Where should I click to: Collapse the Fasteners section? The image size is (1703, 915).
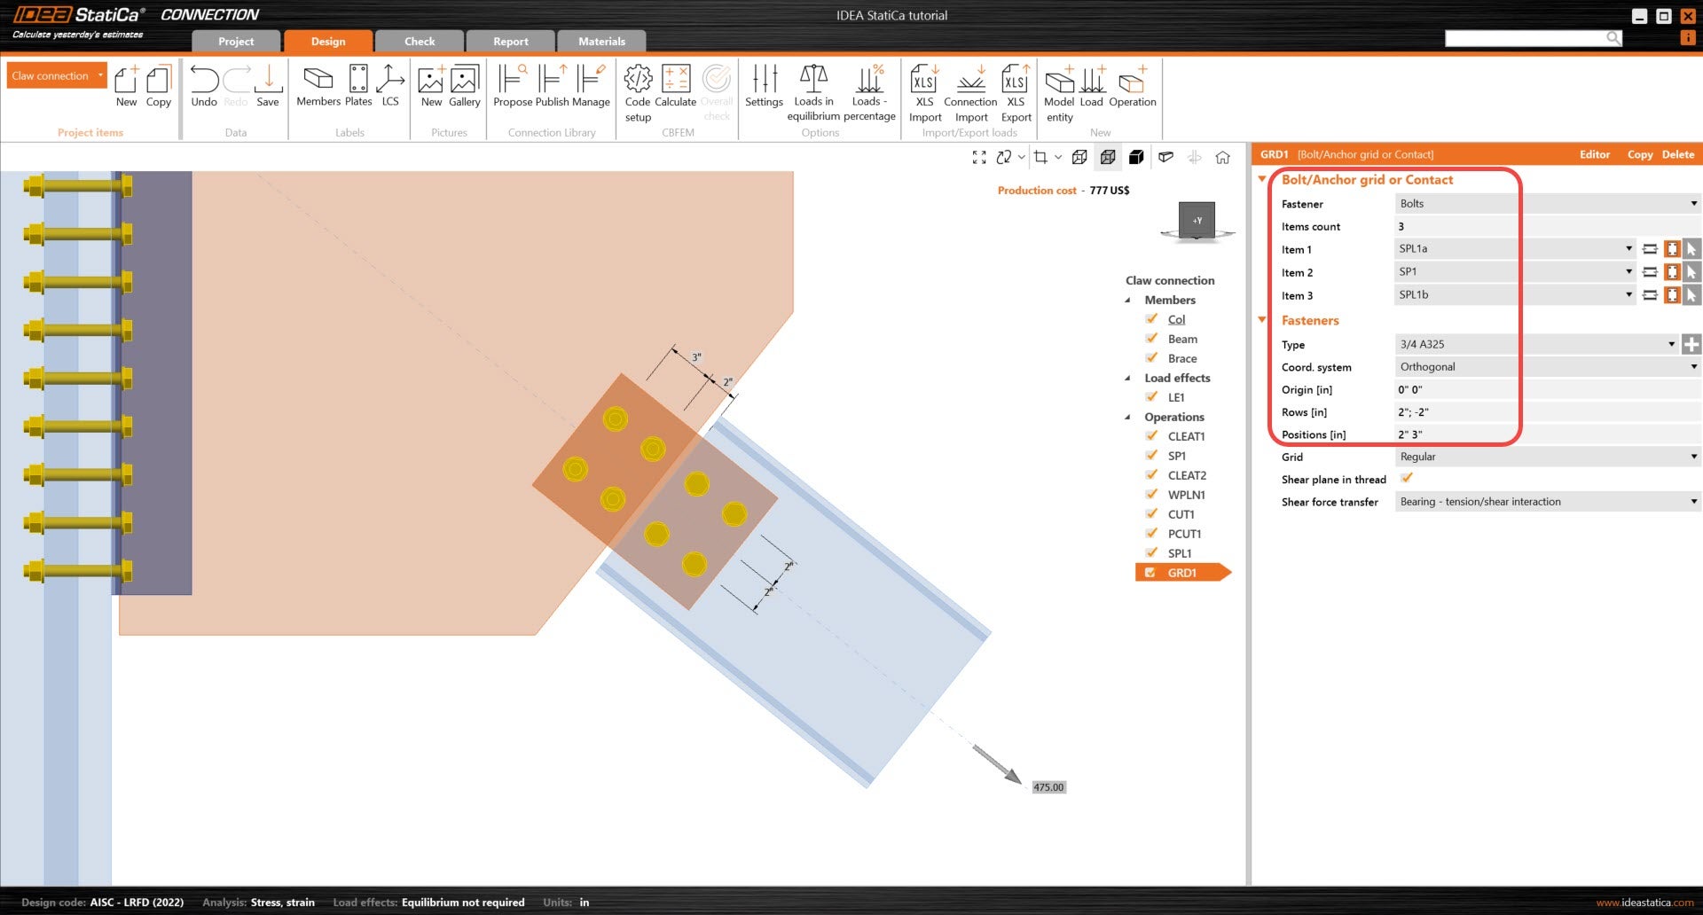coord(1262,320)
